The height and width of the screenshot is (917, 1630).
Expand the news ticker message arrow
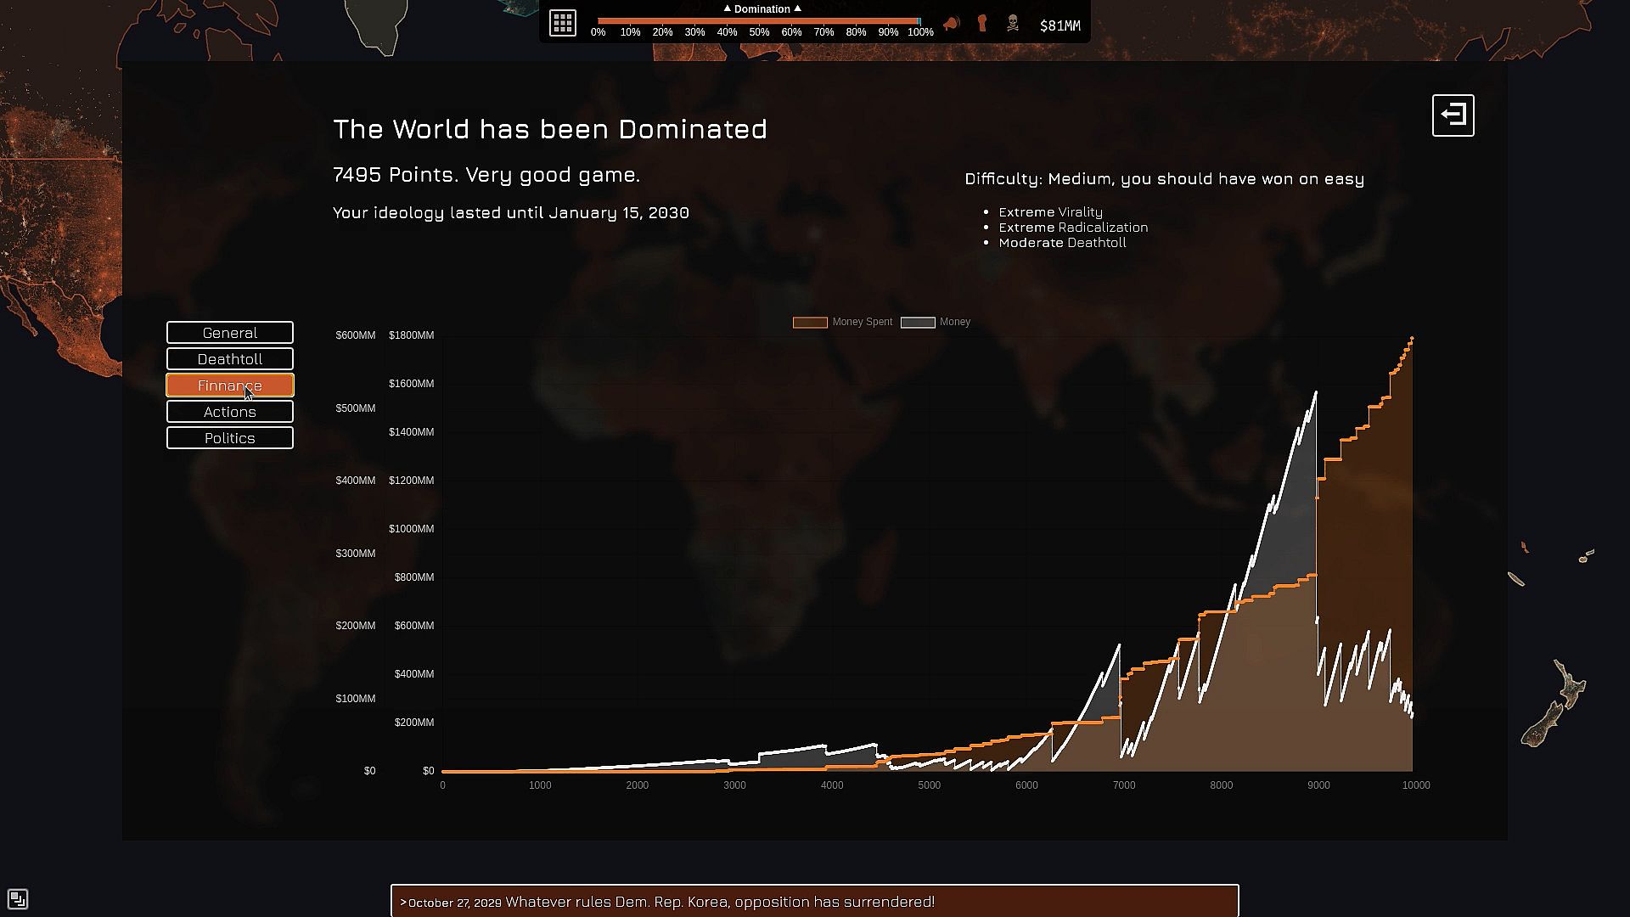(x=403, y=902)
